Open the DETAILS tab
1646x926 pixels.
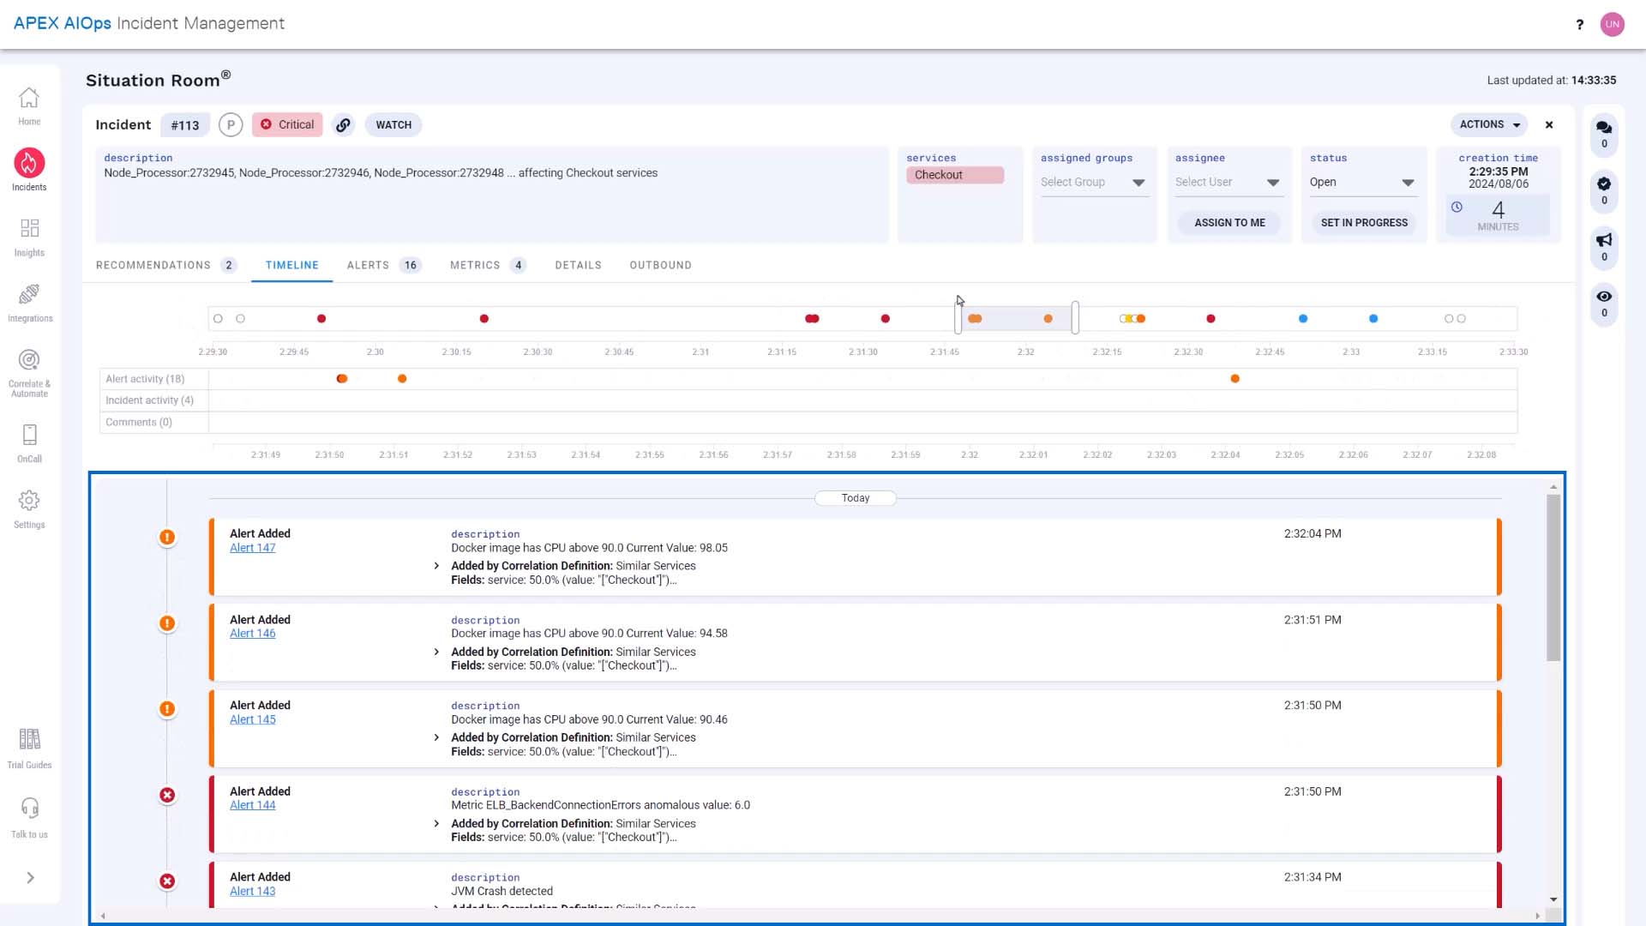(x=578, y=265)
